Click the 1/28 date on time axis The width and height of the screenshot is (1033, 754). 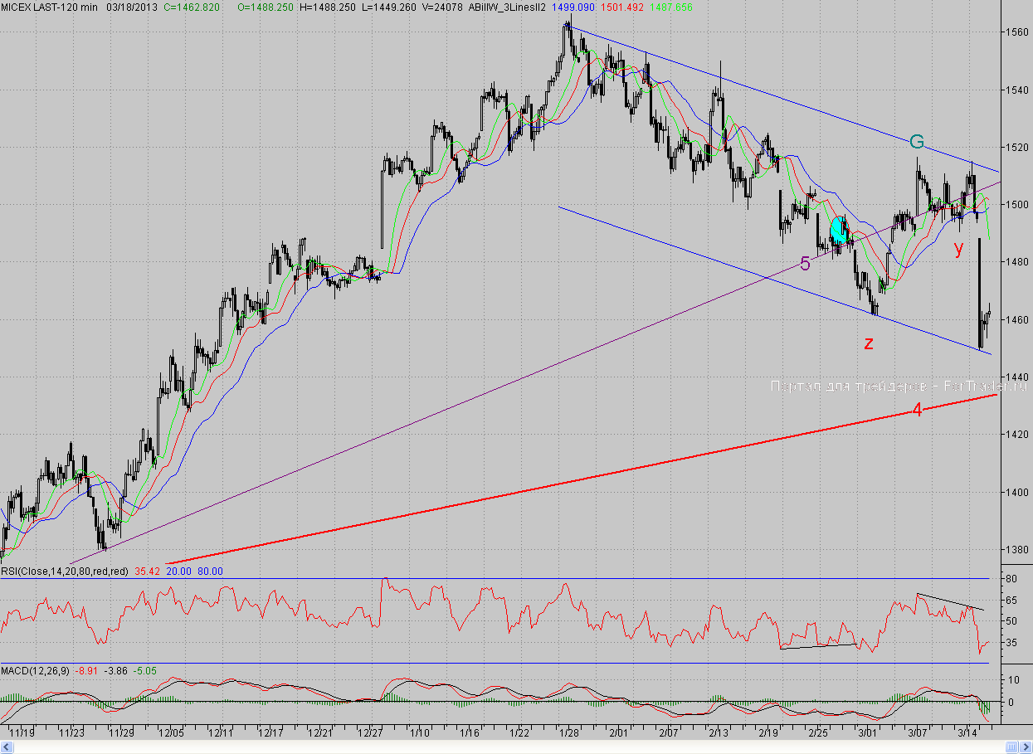pyautogui.click(x=569, y=733)
